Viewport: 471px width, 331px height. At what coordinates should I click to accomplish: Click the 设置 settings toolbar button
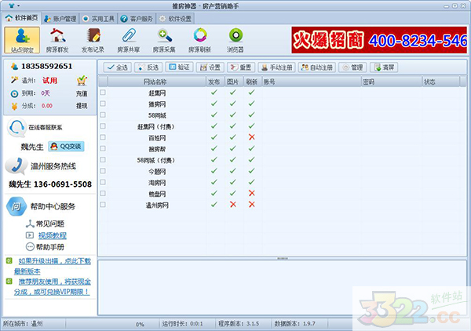(210, 67)
